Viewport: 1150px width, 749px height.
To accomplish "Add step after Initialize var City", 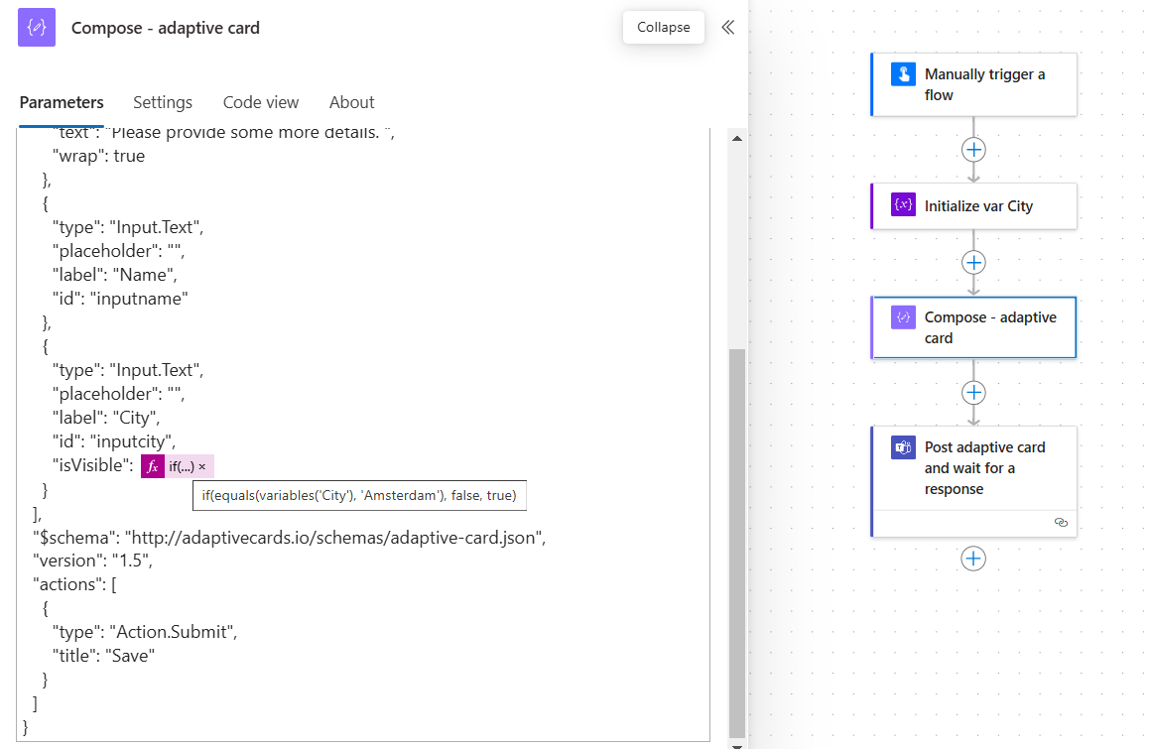I will pos(973,263).
